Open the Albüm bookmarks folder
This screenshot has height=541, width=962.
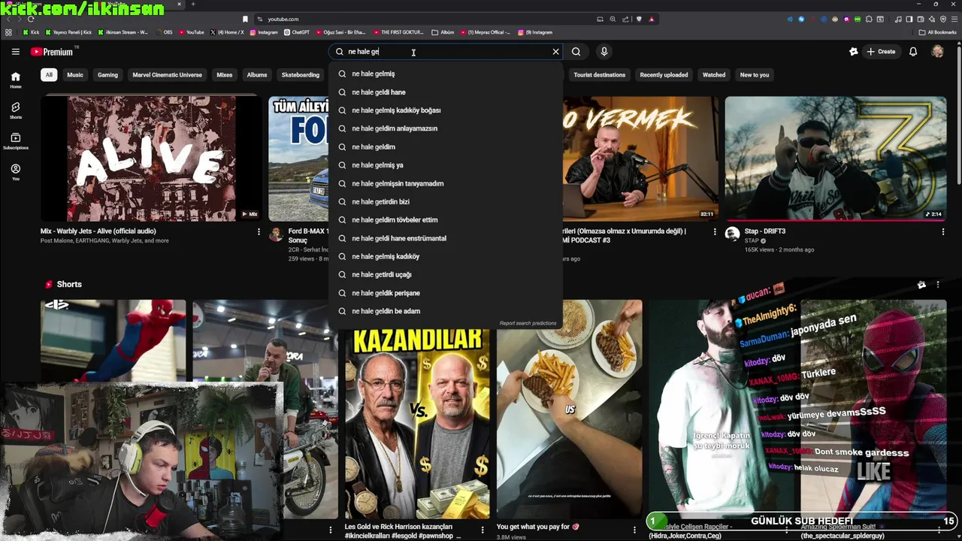click(443, 32)
